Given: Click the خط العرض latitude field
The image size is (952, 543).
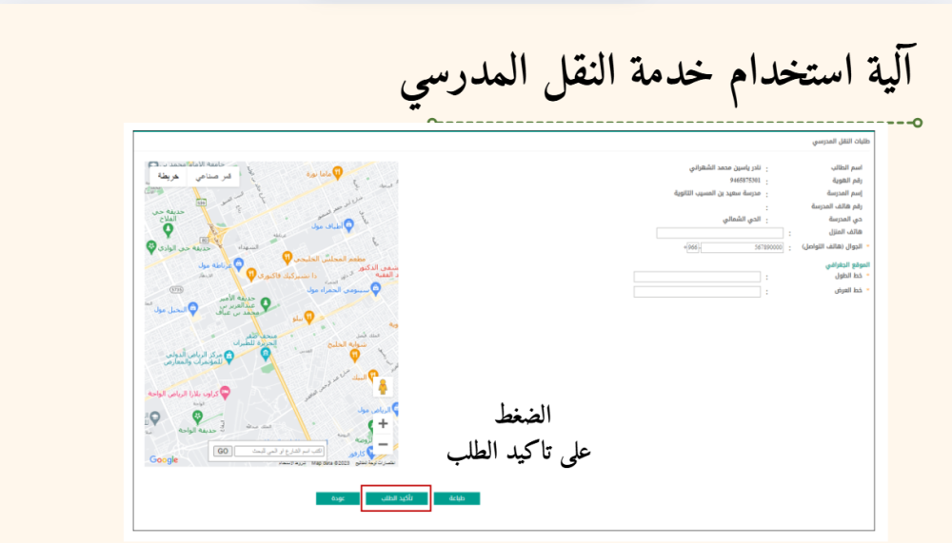Looking at the screenshot, I should point(697,292).
